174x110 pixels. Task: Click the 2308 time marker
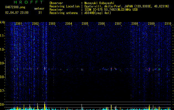[135, 24]
